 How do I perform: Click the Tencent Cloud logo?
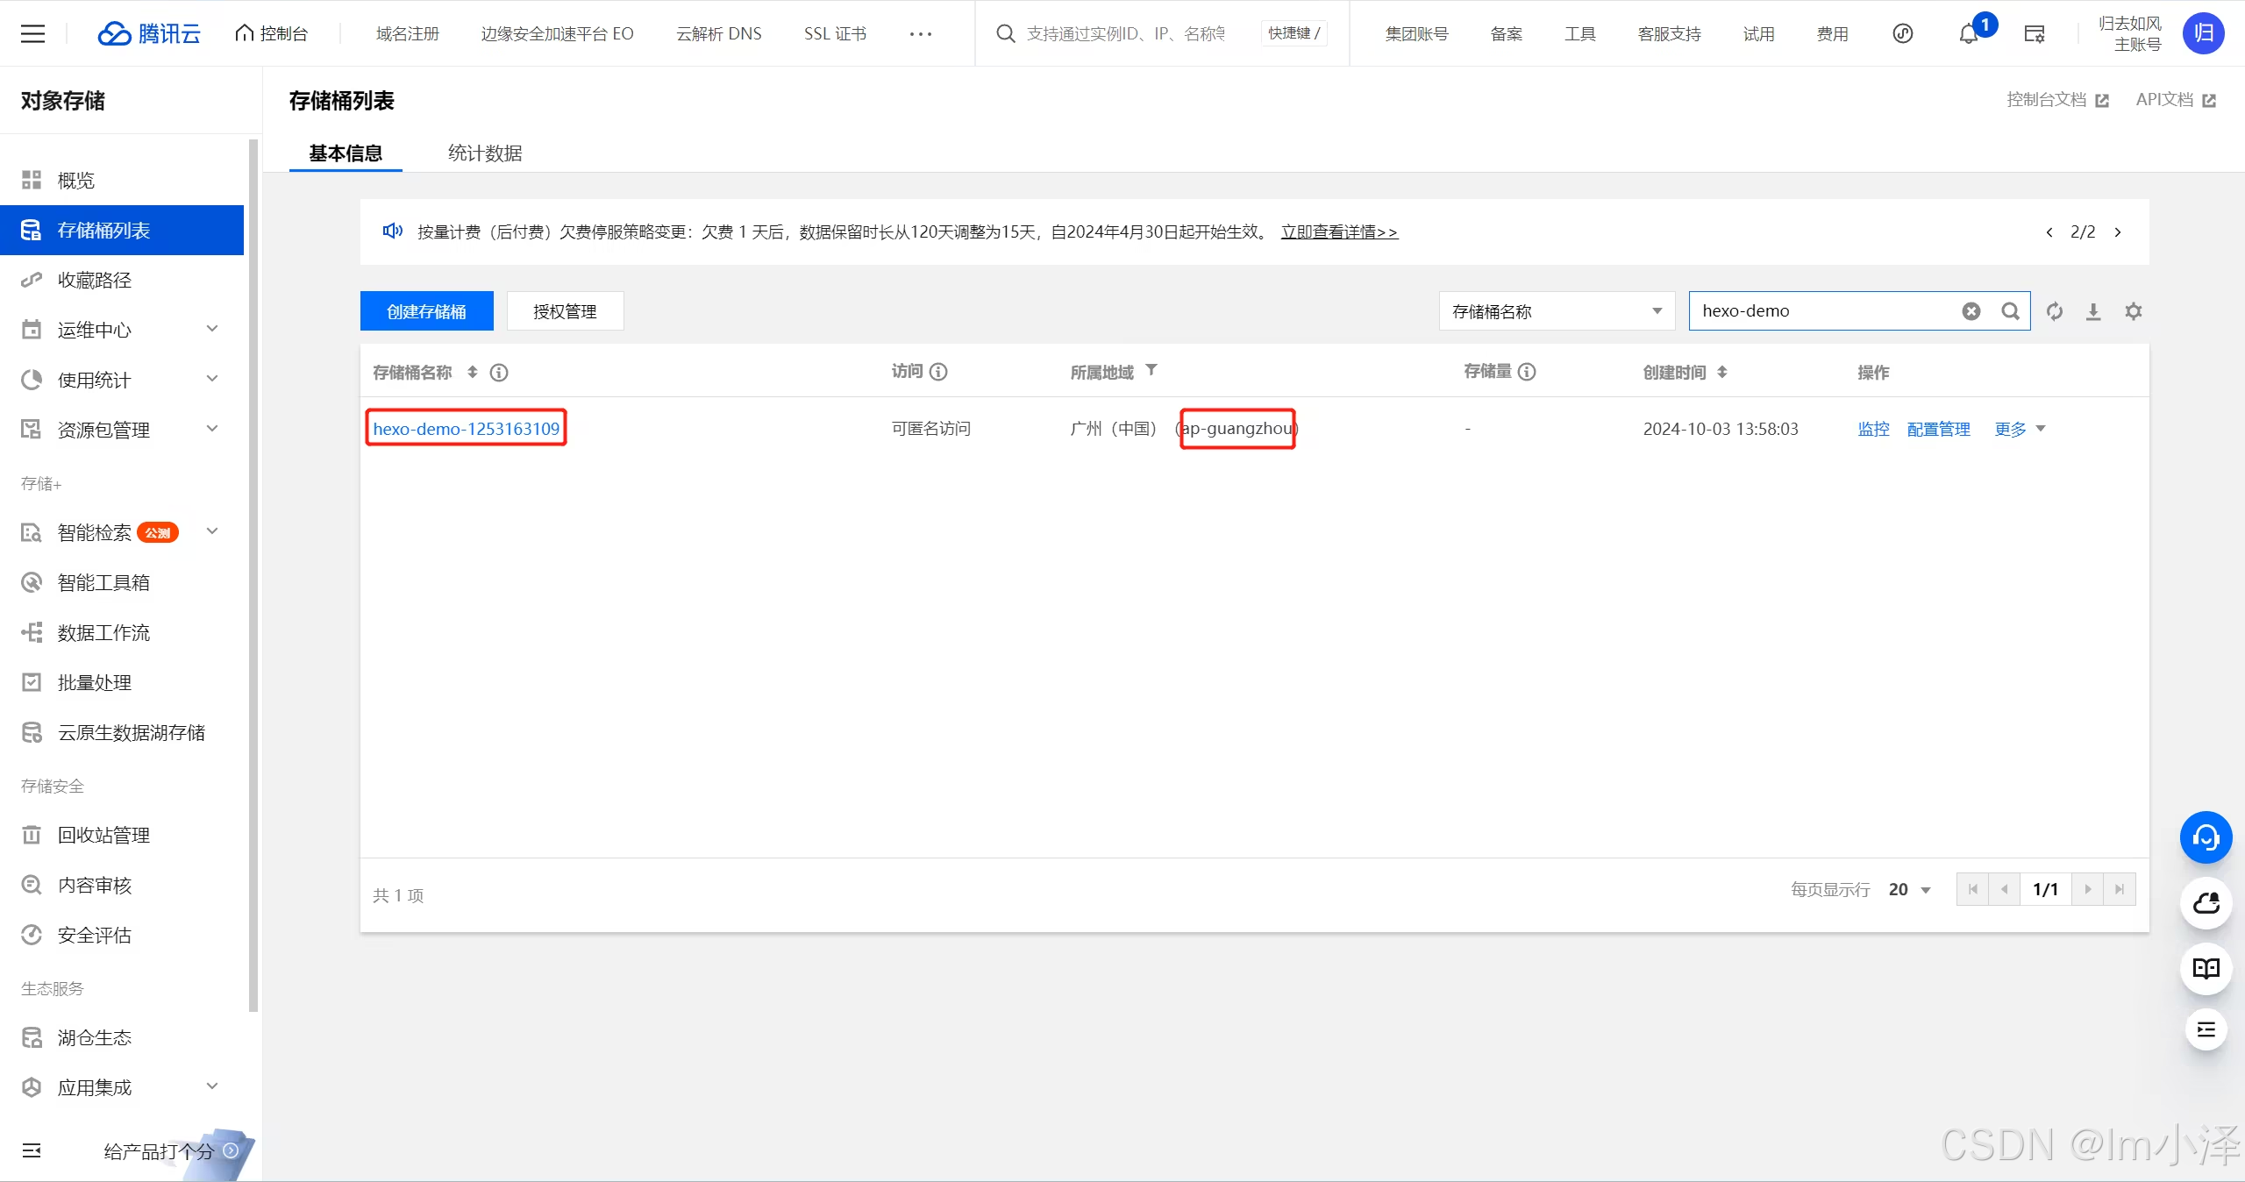[149, 33]
